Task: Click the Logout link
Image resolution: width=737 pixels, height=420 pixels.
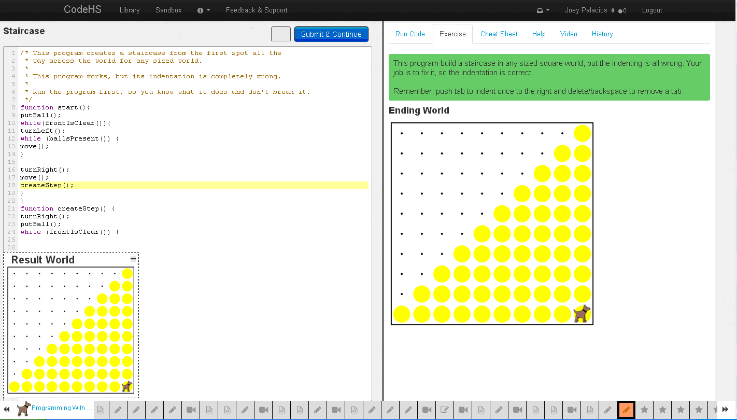Action: pyautogui.click(x=651, y=10)
